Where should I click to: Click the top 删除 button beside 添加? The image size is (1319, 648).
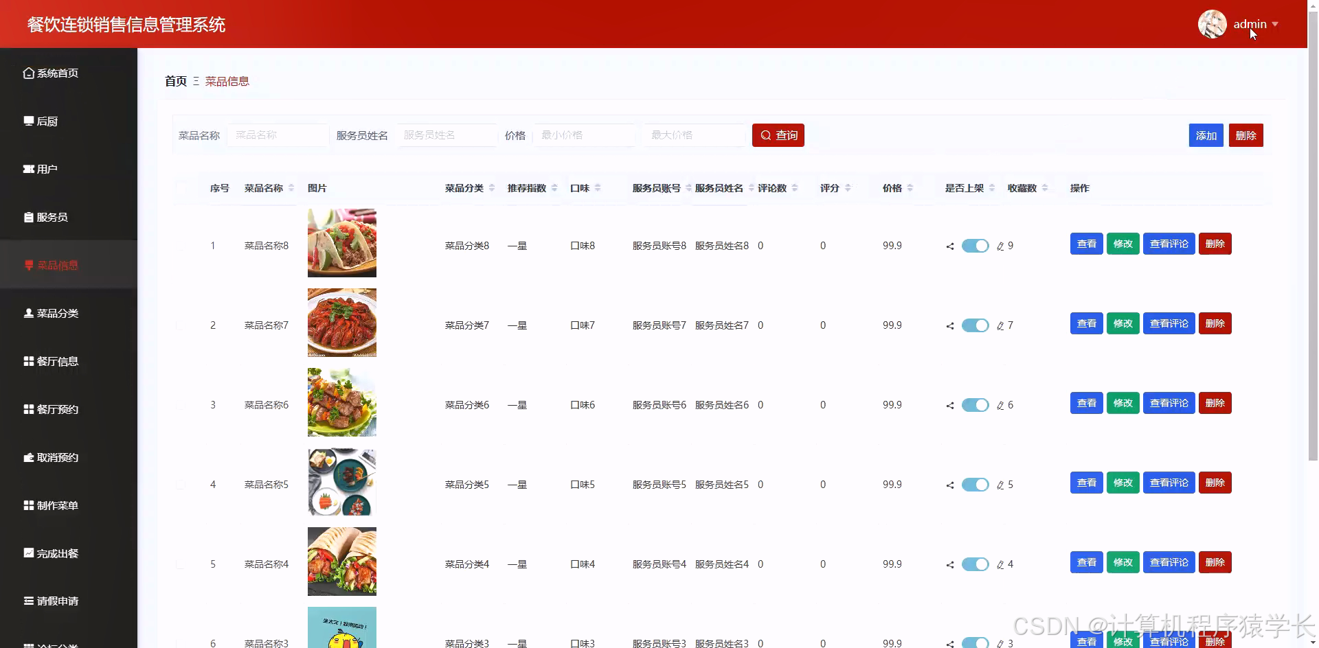coord(1245,135)
